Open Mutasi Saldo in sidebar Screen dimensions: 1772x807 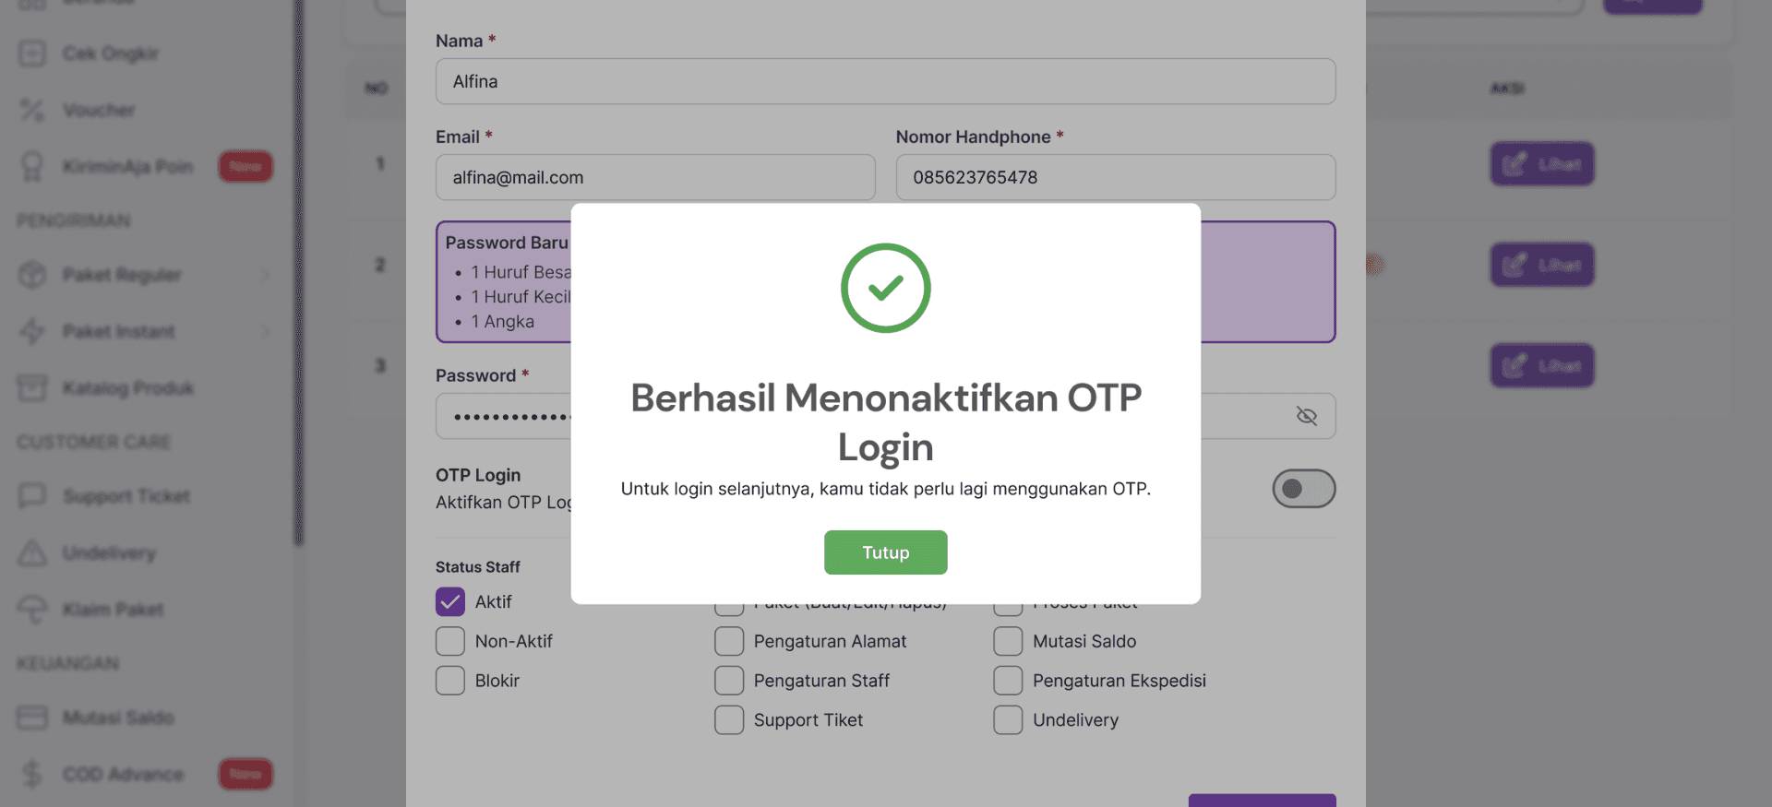118,718
